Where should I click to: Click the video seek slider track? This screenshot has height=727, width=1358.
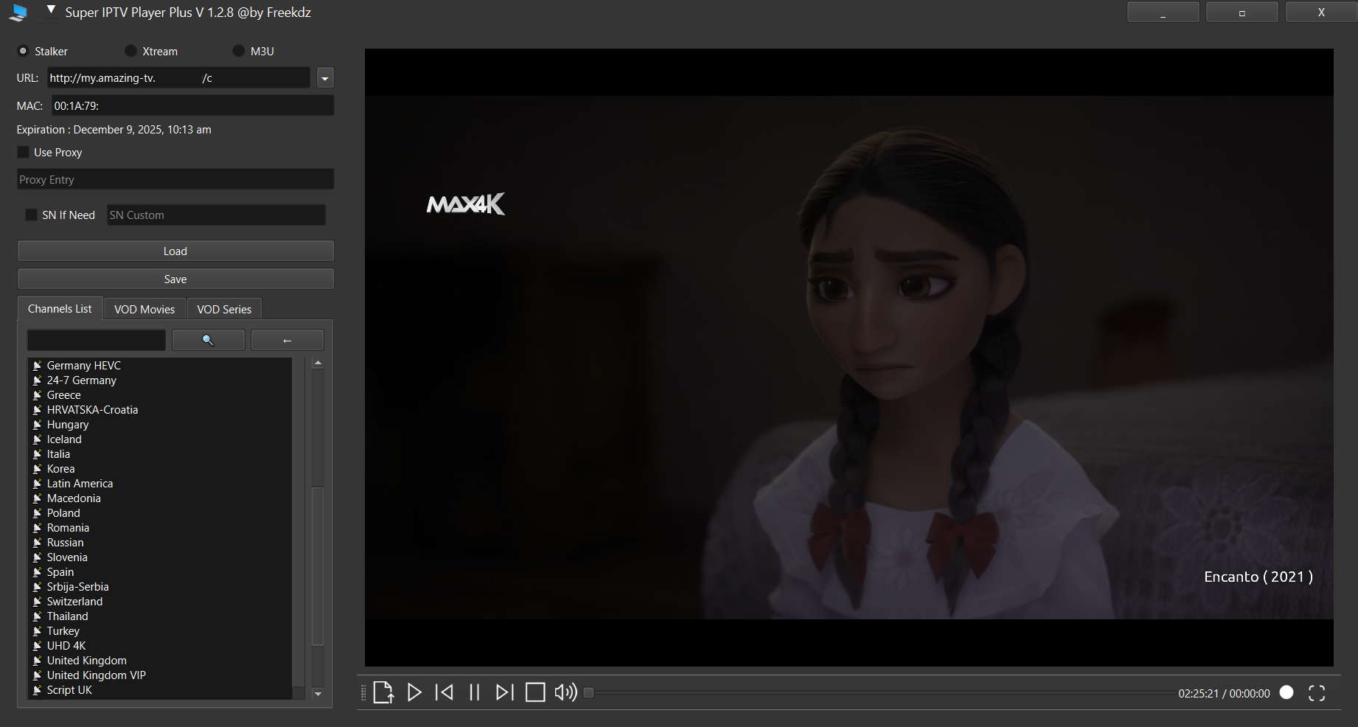coord(877,692)
